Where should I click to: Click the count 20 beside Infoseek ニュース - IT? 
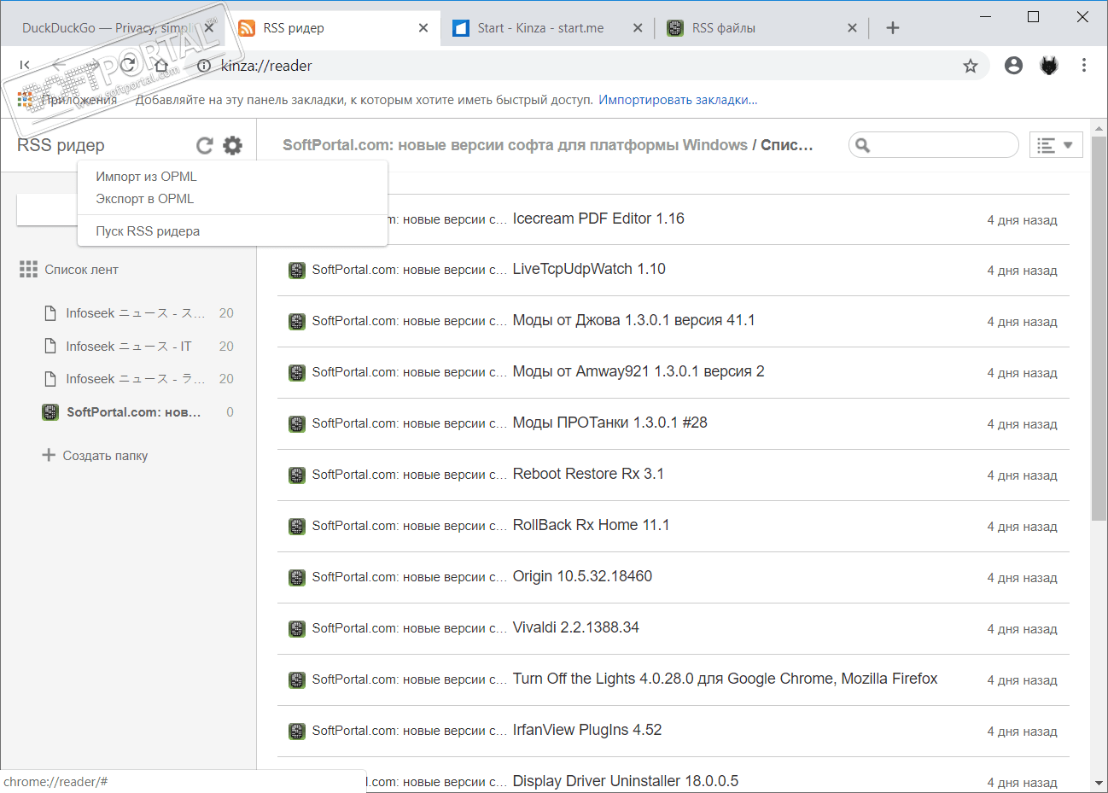point(226,346)
